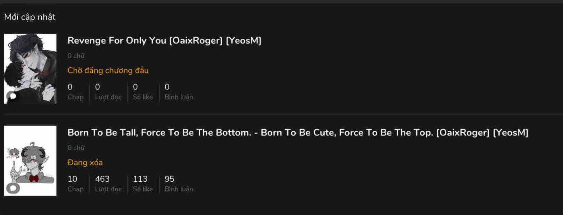563x215 pixels.
Task: Click the 0 Chap count of Revenge For Only You
Action: coord(75,92)
